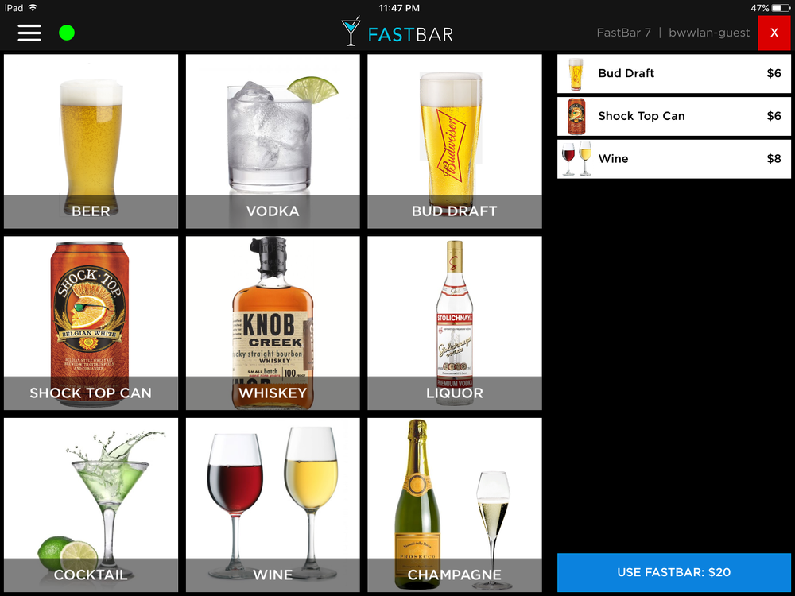This screenshot has height=596, width=795.
Task: Select the Whiskey Knob Creek tile
Action: click(x=273, y=323)
